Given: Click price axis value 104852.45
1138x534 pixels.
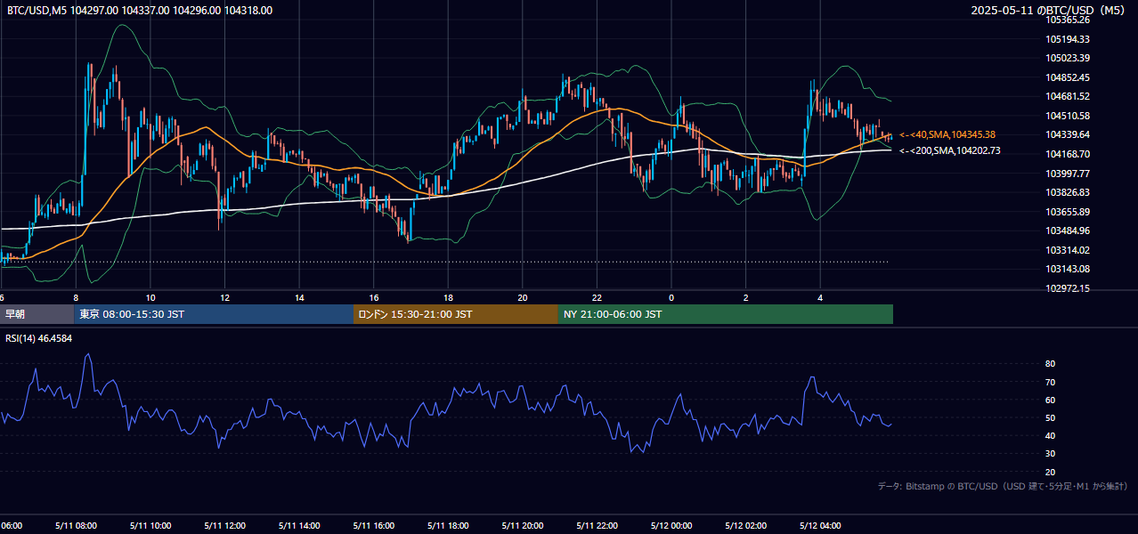Looking at the screenshot, I should tap(1069, 77).
